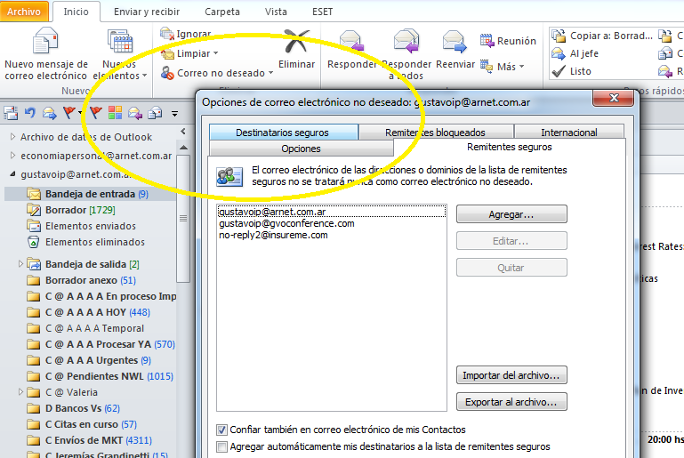The height and width of the screenshot is (458, 684).
Task: Open the Borrador [1729] folder
Action: (x=80, y=210)
